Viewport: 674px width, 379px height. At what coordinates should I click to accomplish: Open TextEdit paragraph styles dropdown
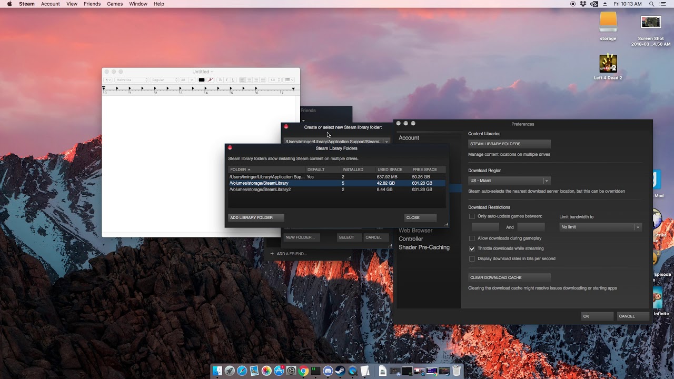tap(108, 80)
